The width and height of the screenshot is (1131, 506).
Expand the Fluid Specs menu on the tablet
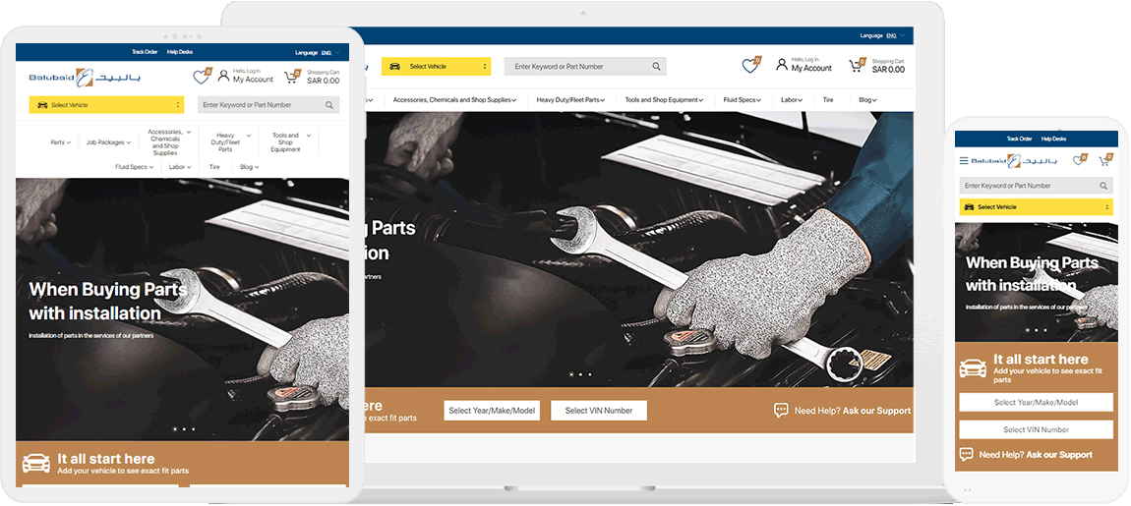(x=134, y=167)
